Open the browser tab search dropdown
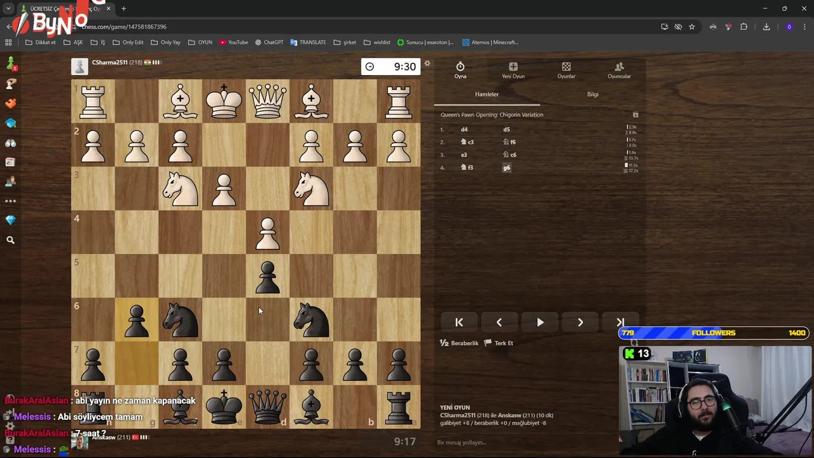The width and height of the screenshot is (814, 458). click(x=8, y=9)
